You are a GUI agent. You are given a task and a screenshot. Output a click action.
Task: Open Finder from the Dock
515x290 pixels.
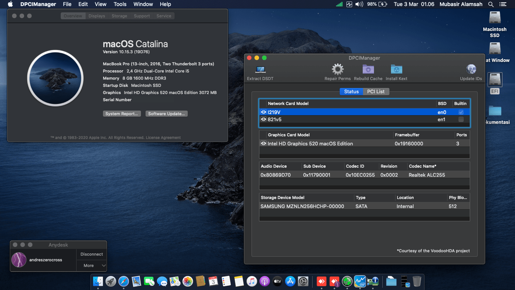point(98,281)
